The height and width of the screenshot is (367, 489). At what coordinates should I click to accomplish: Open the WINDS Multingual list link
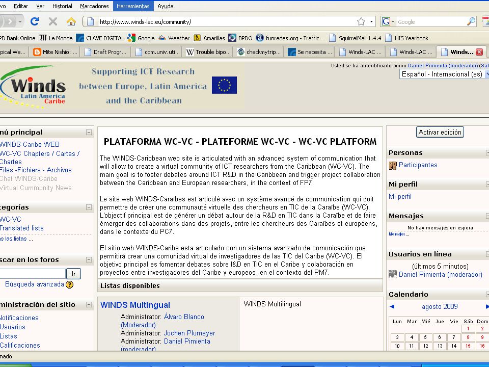[x=135, y=305]
